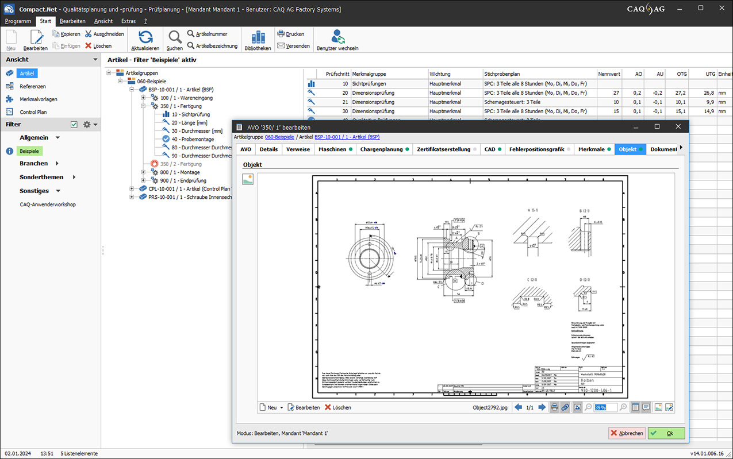Collapse the 060-Beispiele tree node
Viewport: 733px width, 459px height.
121,81
